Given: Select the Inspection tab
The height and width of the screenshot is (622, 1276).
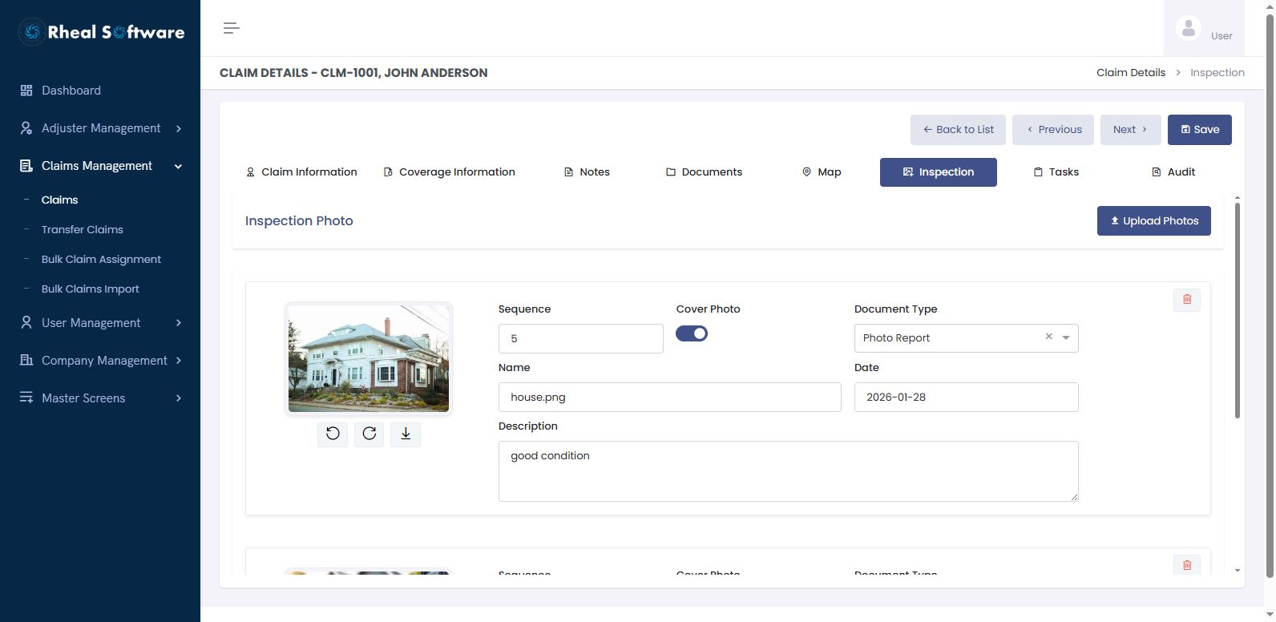Looking at the screenshot, I should (939, 172).
